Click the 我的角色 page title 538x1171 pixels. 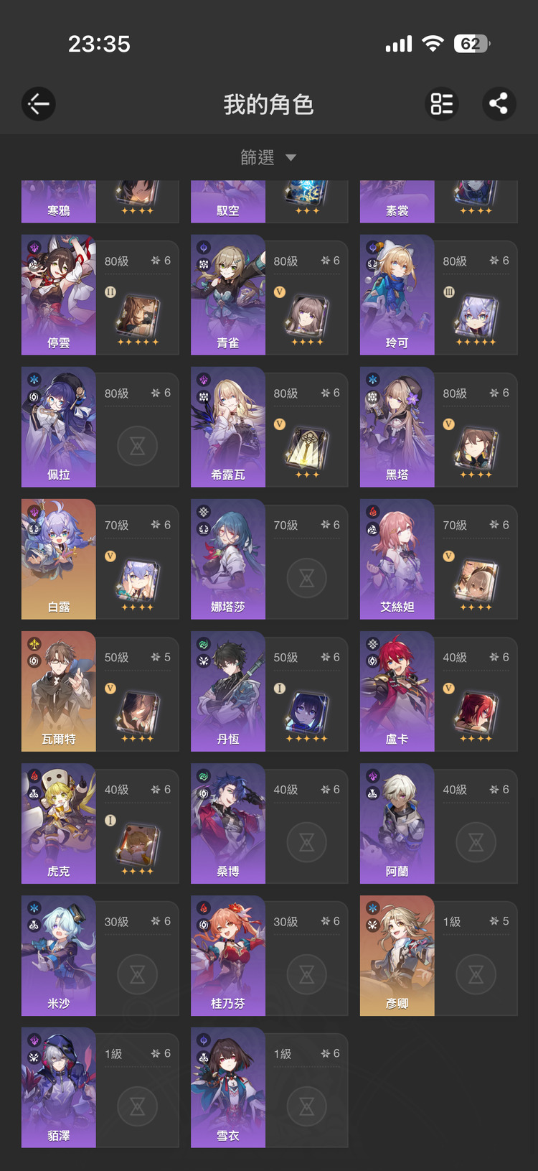[x=268, y=105]
